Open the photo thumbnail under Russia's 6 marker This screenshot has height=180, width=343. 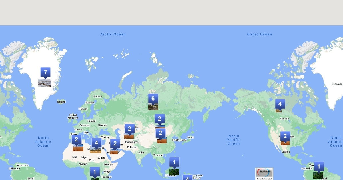coord(153,107)
